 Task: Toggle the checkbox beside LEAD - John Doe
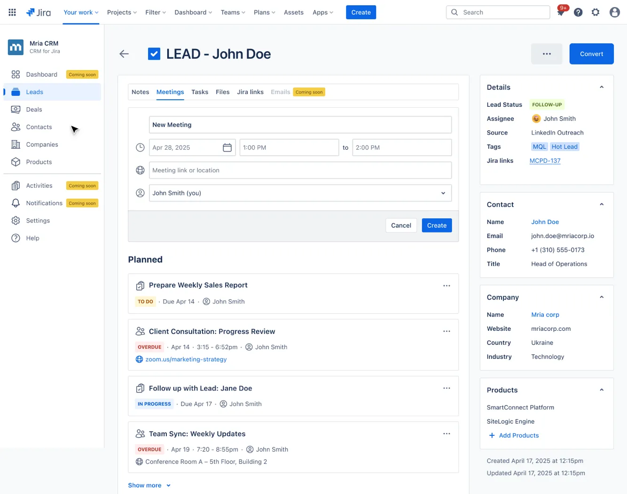pos(154,54)
